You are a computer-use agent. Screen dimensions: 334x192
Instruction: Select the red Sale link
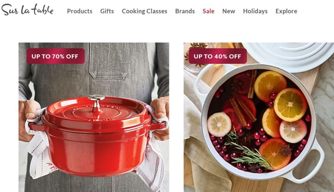click(x=208, y=11)
